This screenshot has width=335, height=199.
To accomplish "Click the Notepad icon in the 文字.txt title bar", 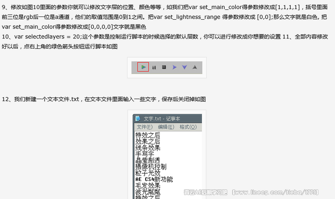I will [x=138, y=119].
